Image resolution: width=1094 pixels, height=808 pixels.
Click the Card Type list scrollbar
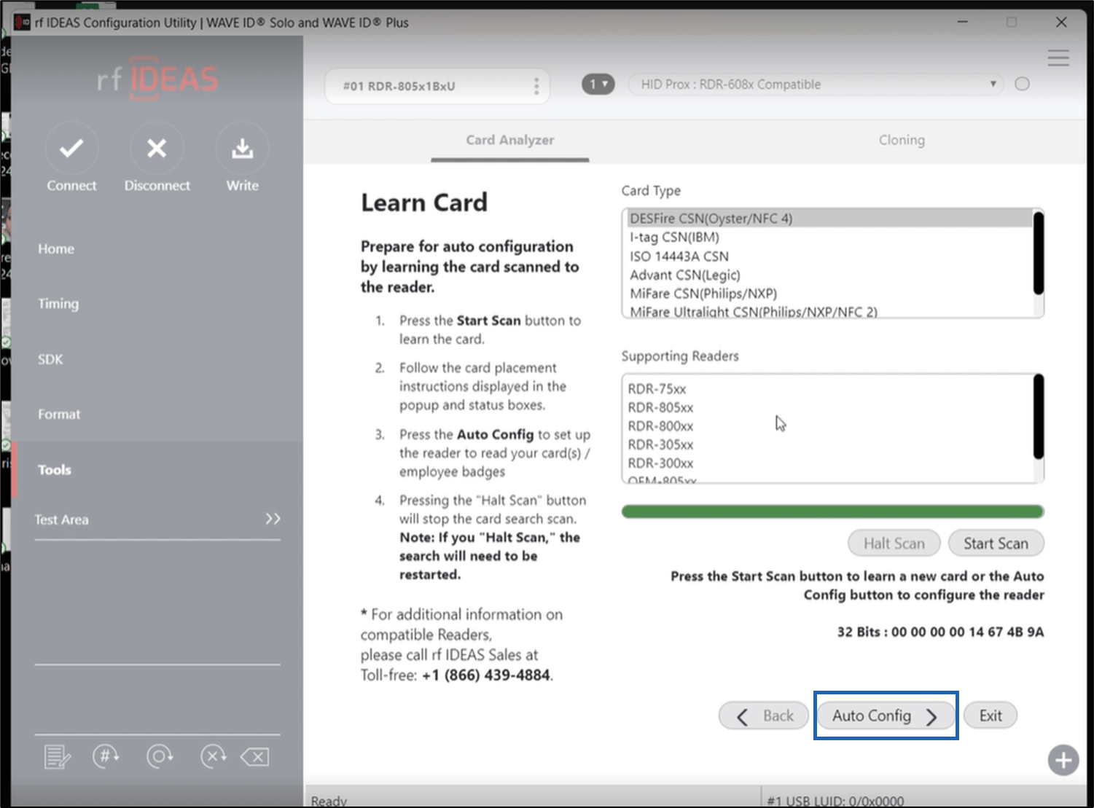point(1039,253)
